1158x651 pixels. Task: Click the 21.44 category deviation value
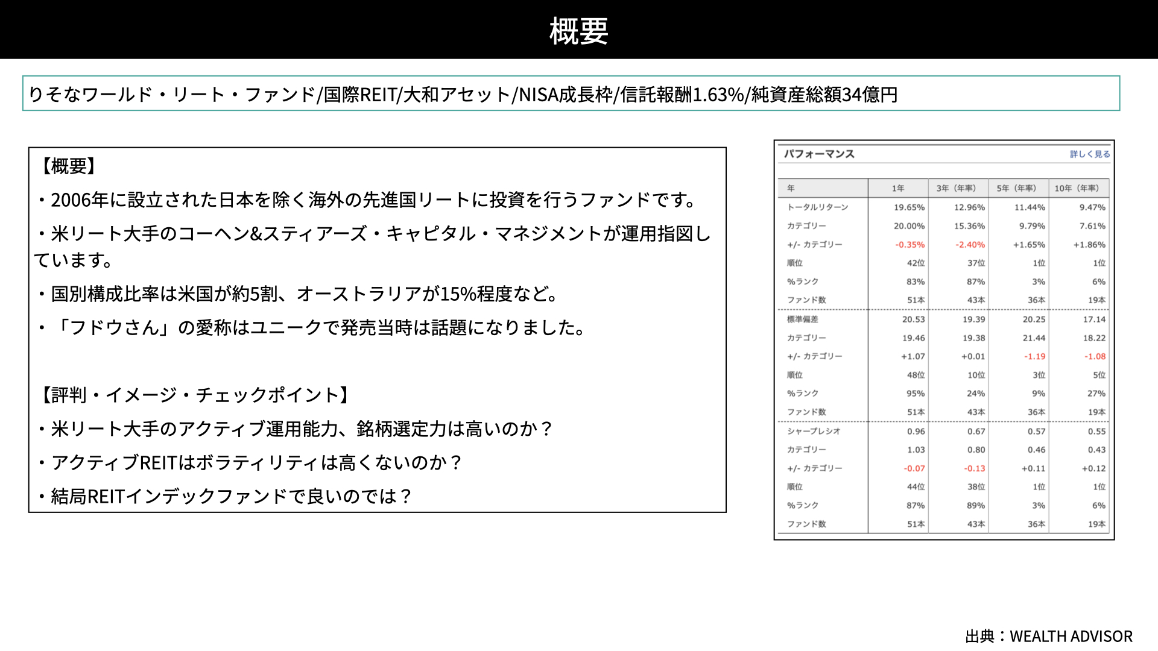click(x=1034, y=338)
